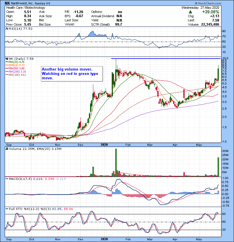234x242 pixels.
Task: Click the blue horizontal resistance line at 10.0
Action: coord(166,59)
